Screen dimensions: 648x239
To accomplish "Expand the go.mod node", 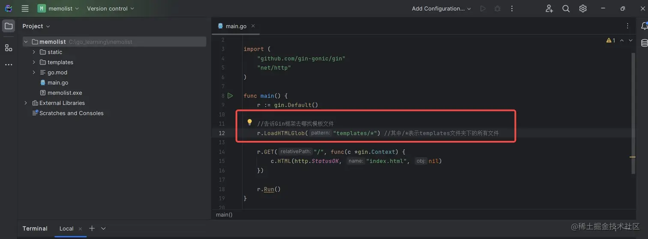I will [x=34, y=73].
